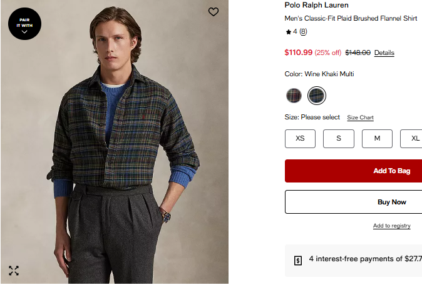The height and width of the screenshot is (285, 422).
Task: Click the star rating icon
Action: point(288,32)
